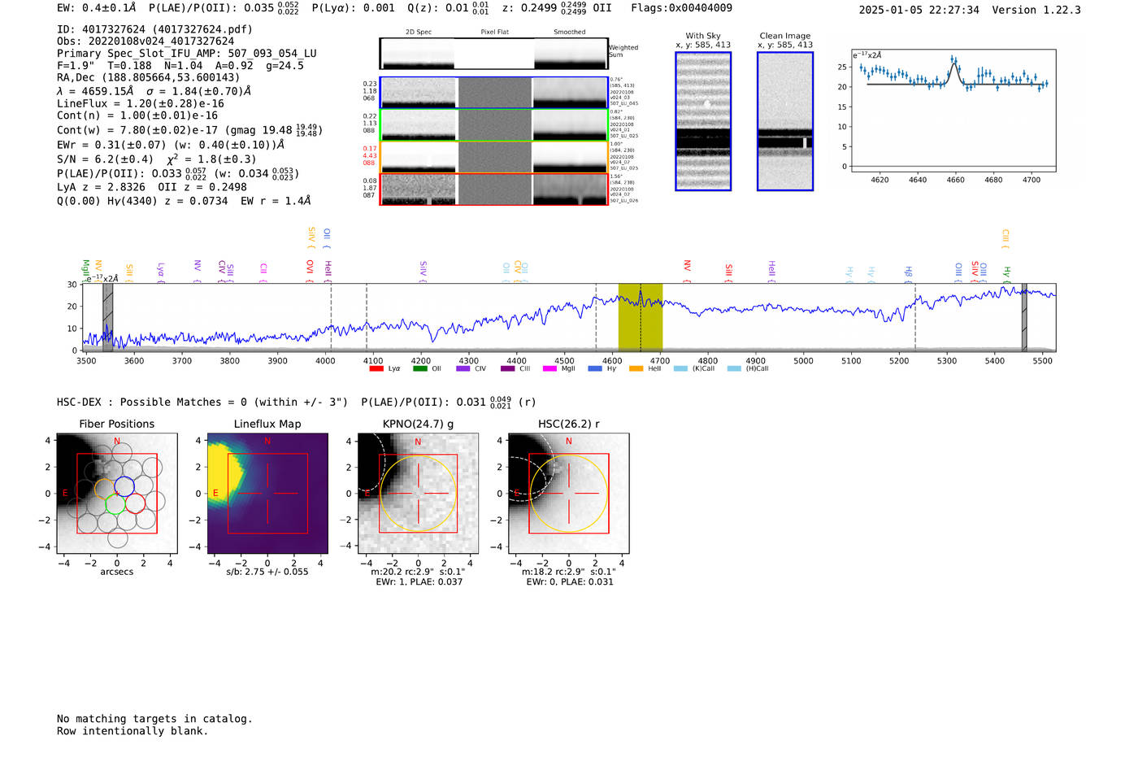Click the green fiber circle in Fiber Positions
Image resolution: width=1138 pixels, height=775 pixels.
point(115,504)
